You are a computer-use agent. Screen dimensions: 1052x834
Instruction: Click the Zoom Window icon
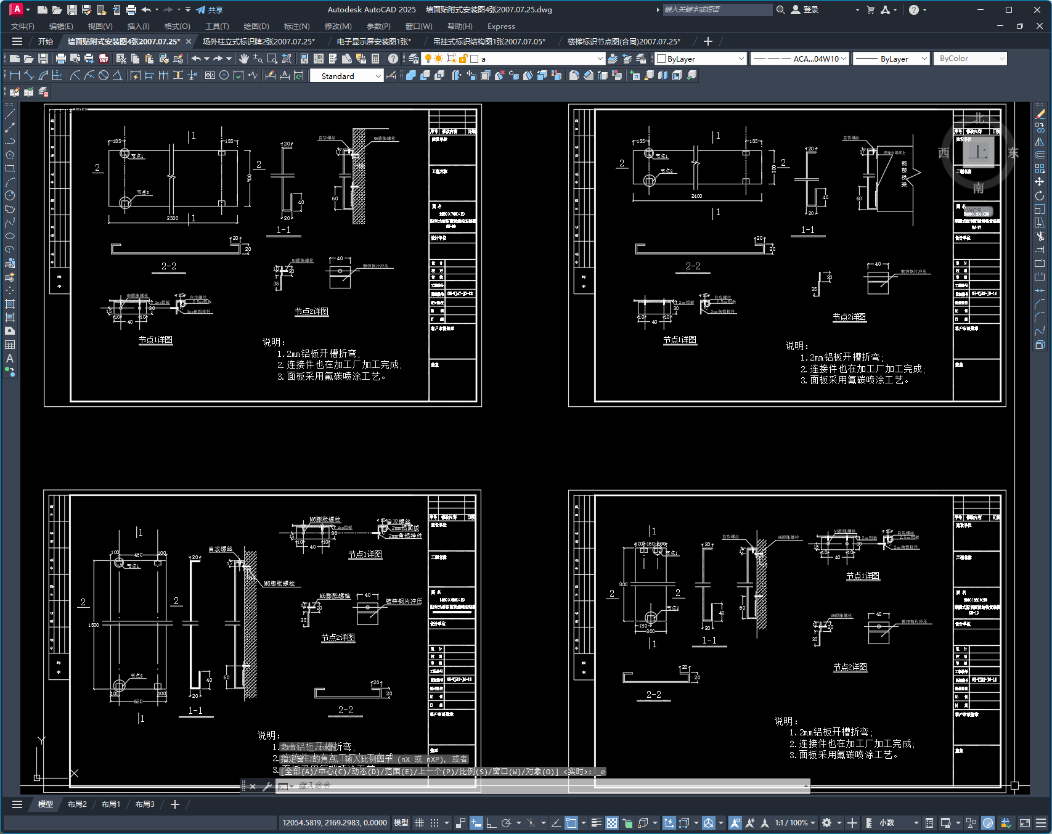[272, 59]
